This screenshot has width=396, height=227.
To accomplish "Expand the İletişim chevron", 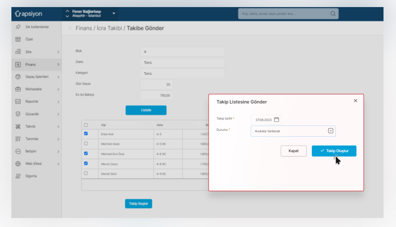I will 58,152.
